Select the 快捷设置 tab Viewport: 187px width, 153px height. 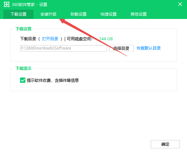109,14
